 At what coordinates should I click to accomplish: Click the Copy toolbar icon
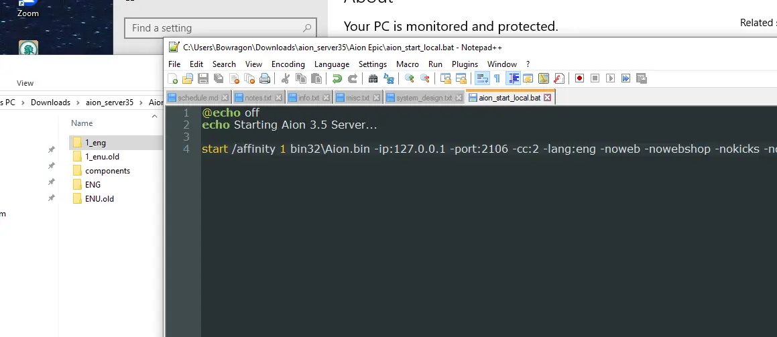tap(301, 78)
